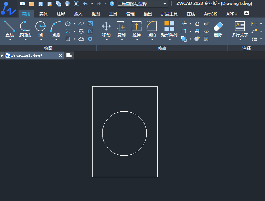Expand the hatch tool dropdown arrow
Screen dimensions: 265x201
[x=74, y=39]
